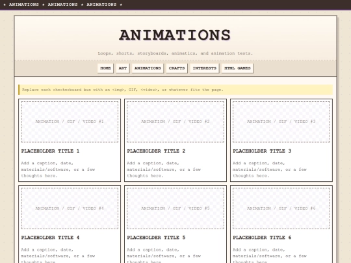Click the Animation / GIF / Video #4 placeholder

point(70,208)
